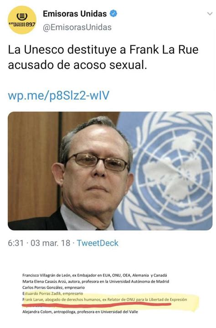Click the 03 mar. 18 tweet date
Viewport: 216px width, 328px height.
[51, 243]
